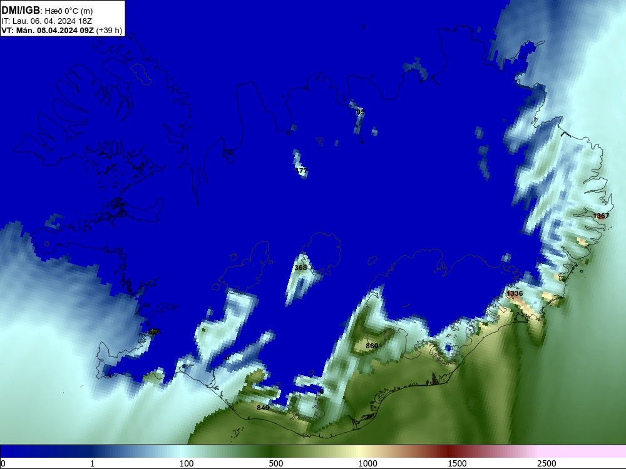Click the '1500' label on the color scale
Image resolution: width=626 pixels, height=469 pixels.
point(457,463)
